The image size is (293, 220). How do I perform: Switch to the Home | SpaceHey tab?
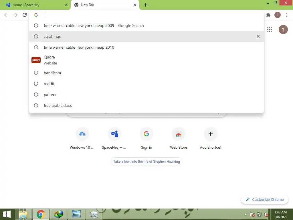pos(35,5)
